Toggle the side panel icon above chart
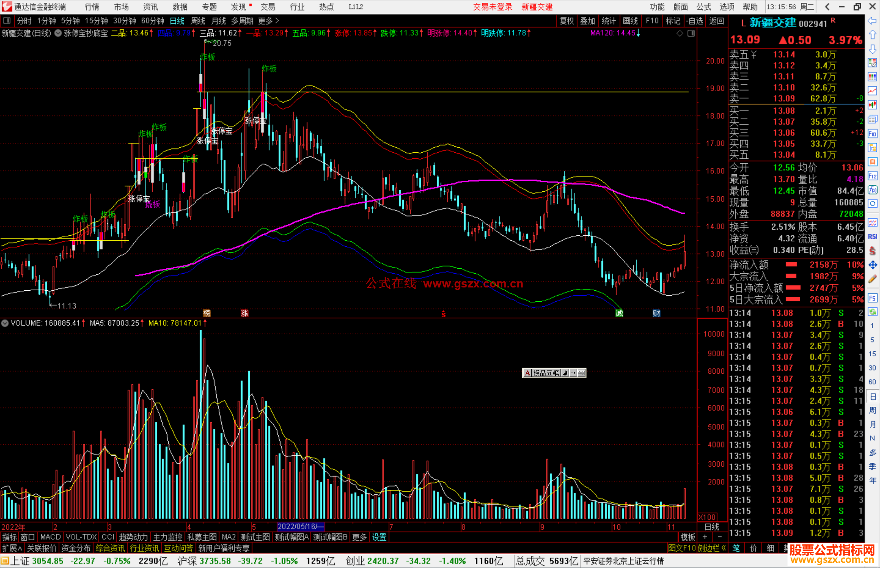Viewport: 880px width, 568px height. pyautogui.click(x=691, y=33)
